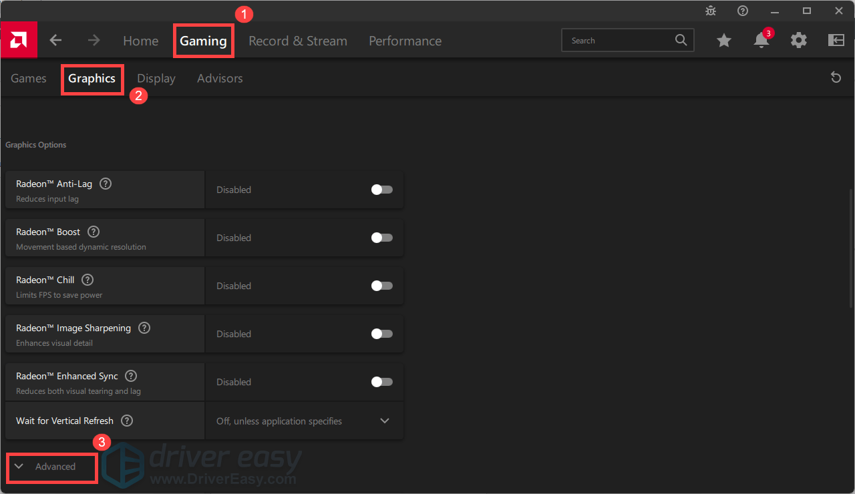Click the Radeon Image Sharpening label
The image size is (855, 494).
coord(73,328)
